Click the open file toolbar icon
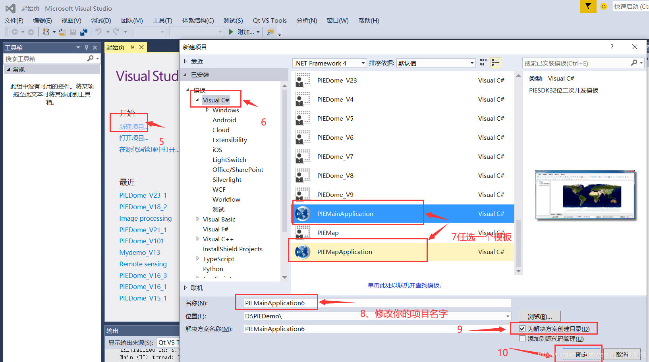649x362 pixels. (x=62, y=32)
